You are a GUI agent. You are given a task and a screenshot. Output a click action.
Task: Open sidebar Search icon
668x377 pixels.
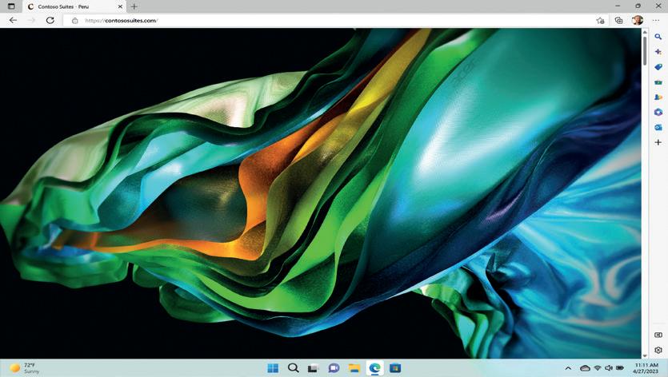pyautogui.click(x=658, y=37)
